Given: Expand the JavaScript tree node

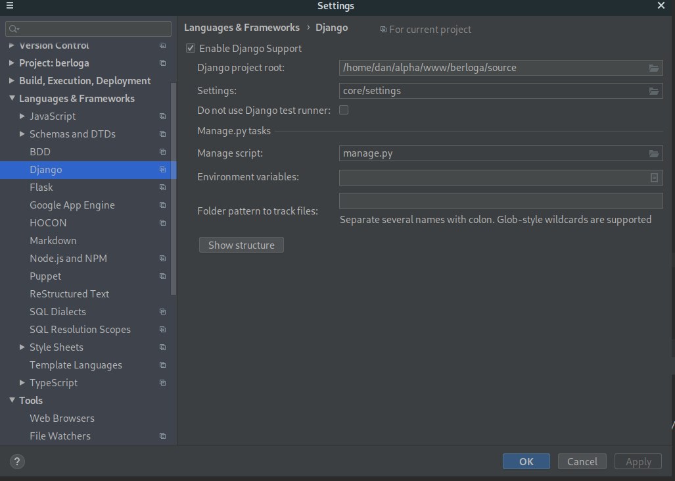Looking at the screenshot, I should coord(23,116).
